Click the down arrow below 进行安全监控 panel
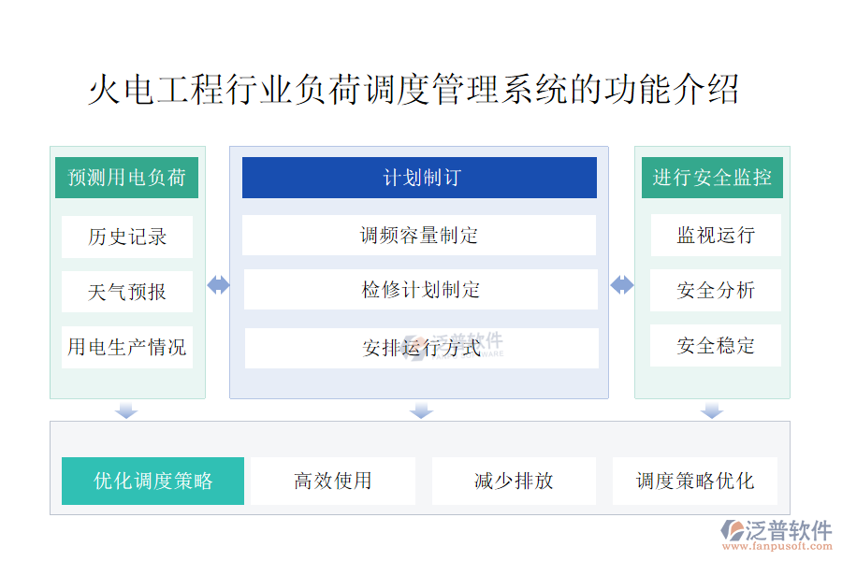Screen dimensions: 842x561 click(x=712, y=410)
